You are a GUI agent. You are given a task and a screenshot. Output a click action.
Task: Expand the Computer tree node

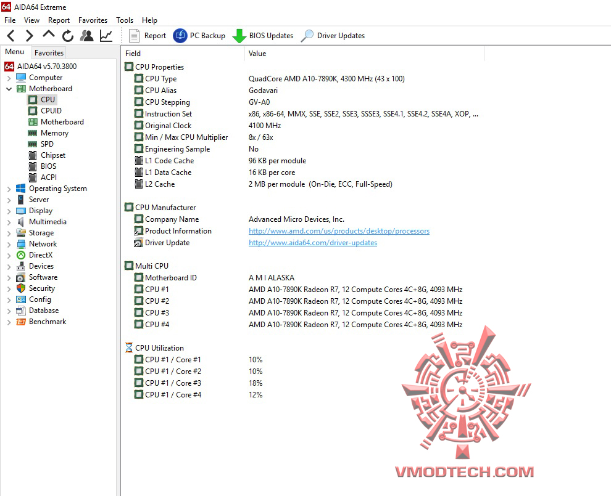pyautogui.click(x=9, y=78)
